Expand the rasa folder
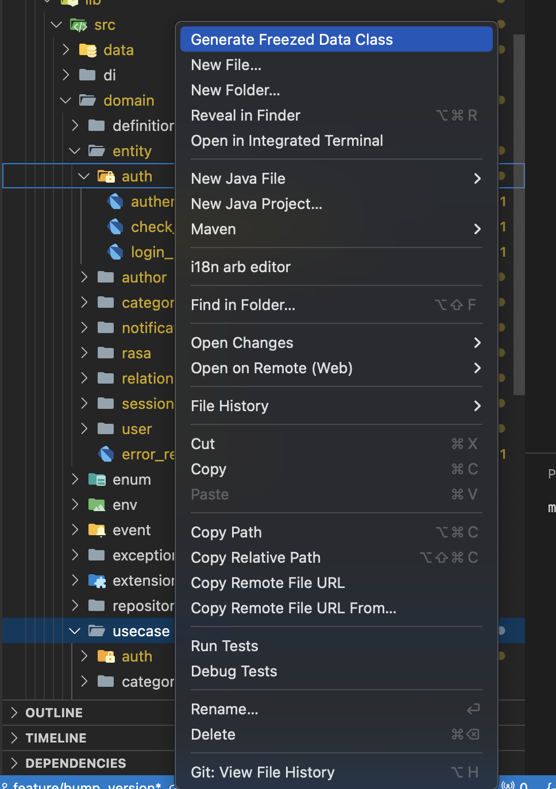Viewport: 556px width, 789px height. point(84,353)
